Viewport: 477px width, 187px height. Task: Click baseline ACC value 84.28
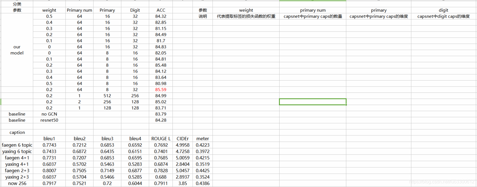[161, 120]
